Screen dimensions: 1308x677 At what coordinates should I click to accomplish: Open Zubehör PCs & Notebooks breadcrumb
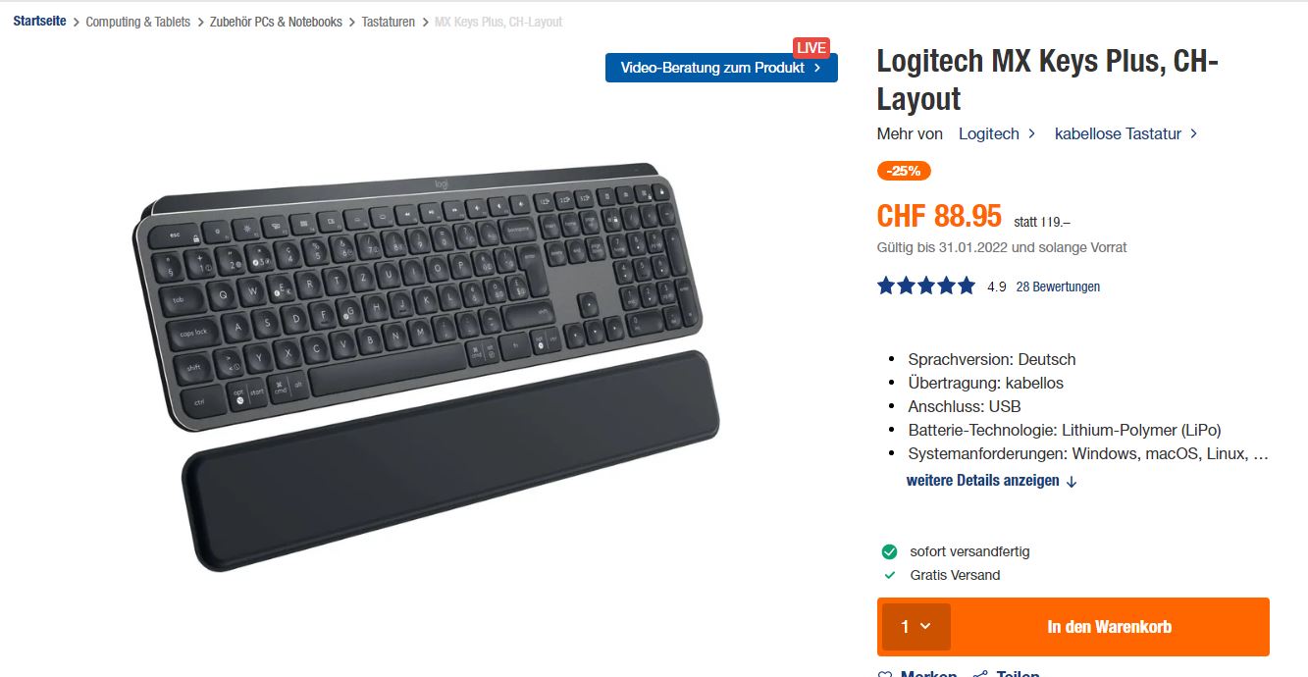276,22
